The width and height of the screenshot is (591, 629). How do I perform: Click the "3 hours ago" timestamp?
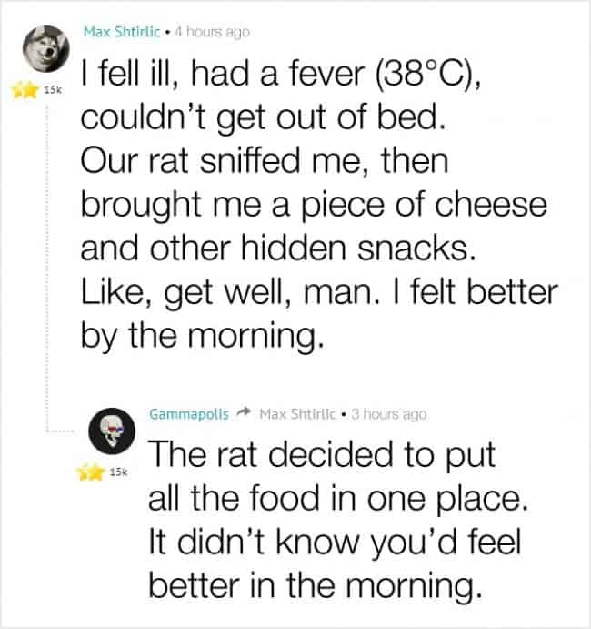point(388,414)
